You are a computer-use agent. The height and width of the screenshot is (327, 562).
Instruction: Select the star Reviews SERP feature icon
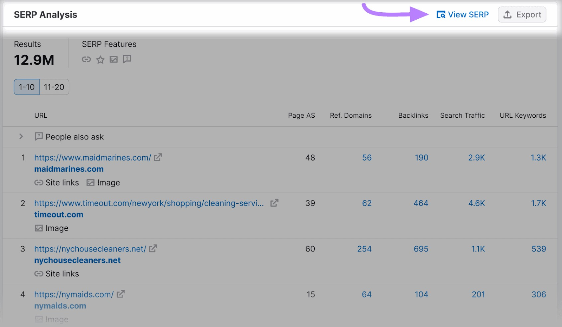[x=100, y=59]
